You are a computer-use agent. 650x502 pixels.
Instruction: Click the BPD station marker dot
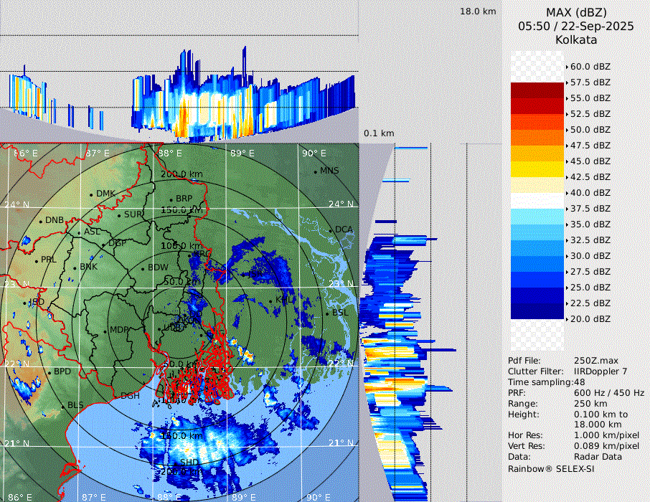pyautogui.click(x=50, y=372)
